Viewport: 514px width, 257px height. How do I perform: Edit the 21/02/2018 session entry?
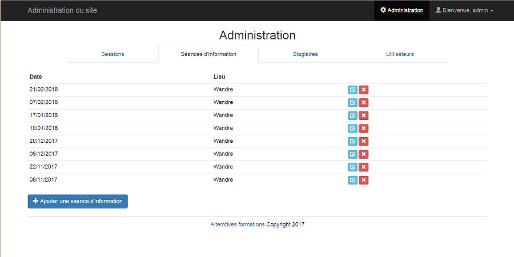click(352, 90)
